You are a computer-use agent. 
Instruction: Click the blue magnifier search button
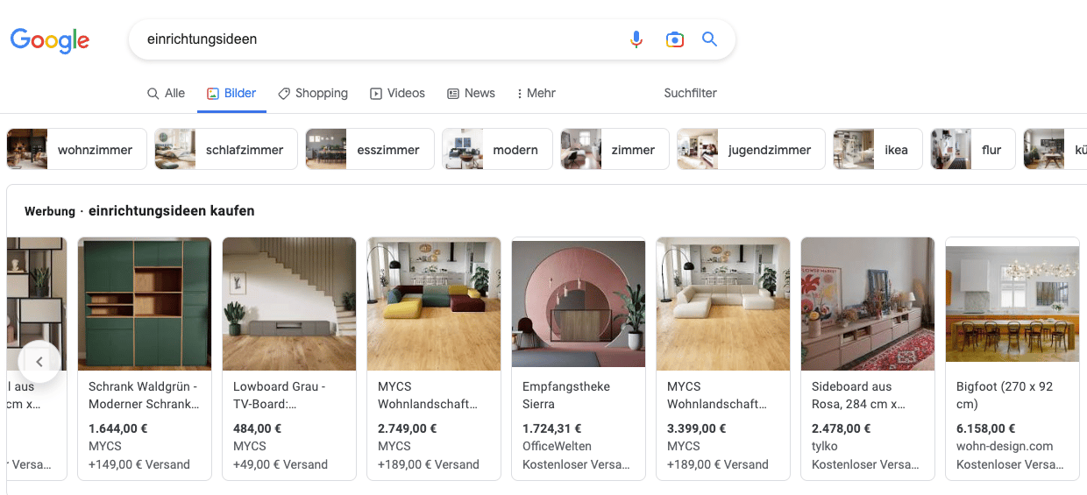(x=710, y=39)
